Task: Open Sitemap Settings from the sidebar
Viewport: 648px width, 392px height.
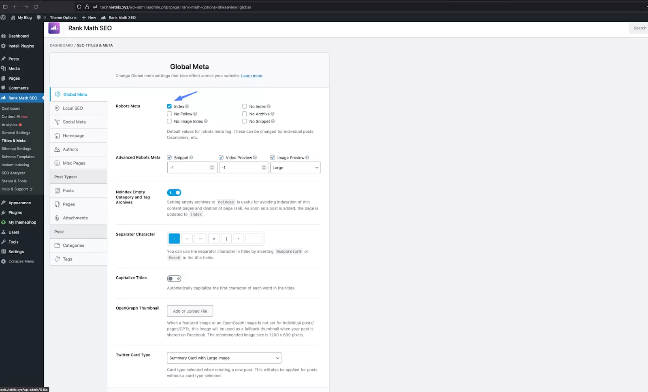Action: tap(17, 148)
